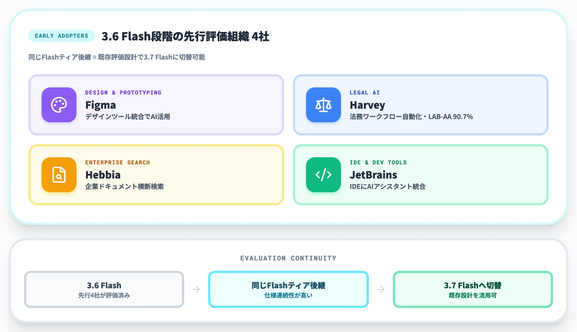The image size is (577, 332).
Task: Click the DESIGN & PROTOTYPING label
Action: 123,93
